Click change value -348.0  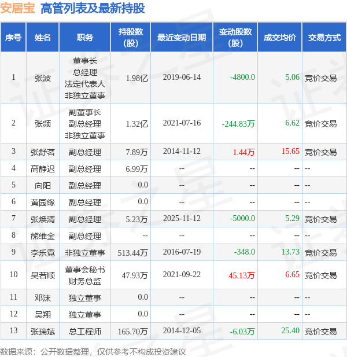(245, 252)
